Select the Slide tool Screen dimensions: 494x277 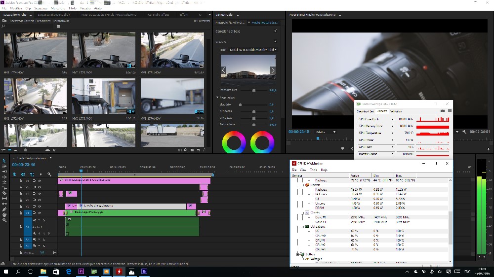4,204
